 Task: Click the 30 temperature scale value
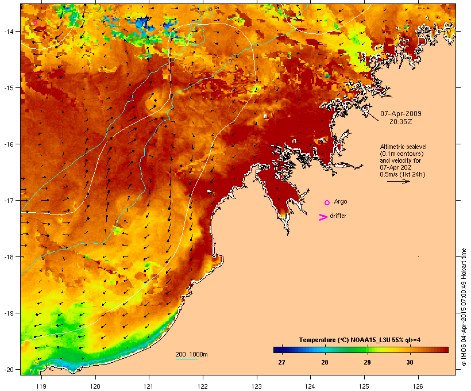[x=410, y=362]
